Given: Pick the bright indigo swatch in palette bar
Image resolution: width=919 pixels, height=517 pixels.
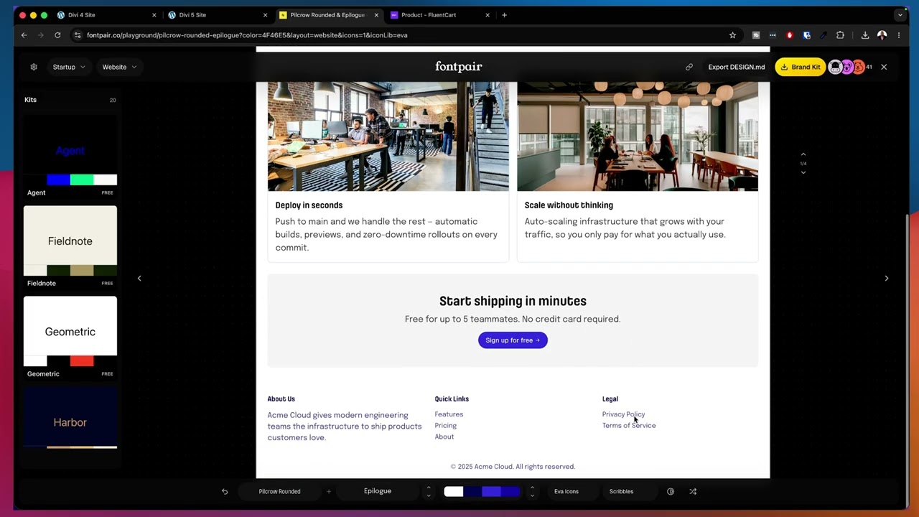Looking at the screenshot, I should click(492, 492).
